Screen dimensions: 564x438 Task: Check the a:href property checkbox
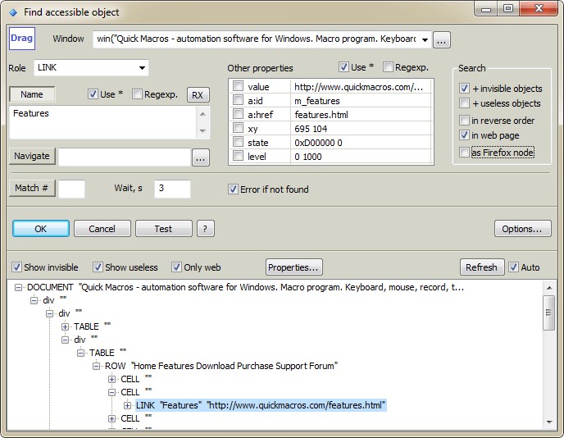pos(238,115)
